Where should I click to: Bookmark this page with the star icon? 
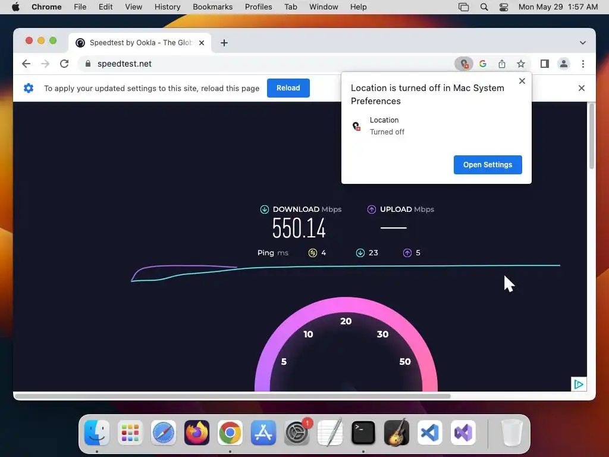[x=521, y=64]
